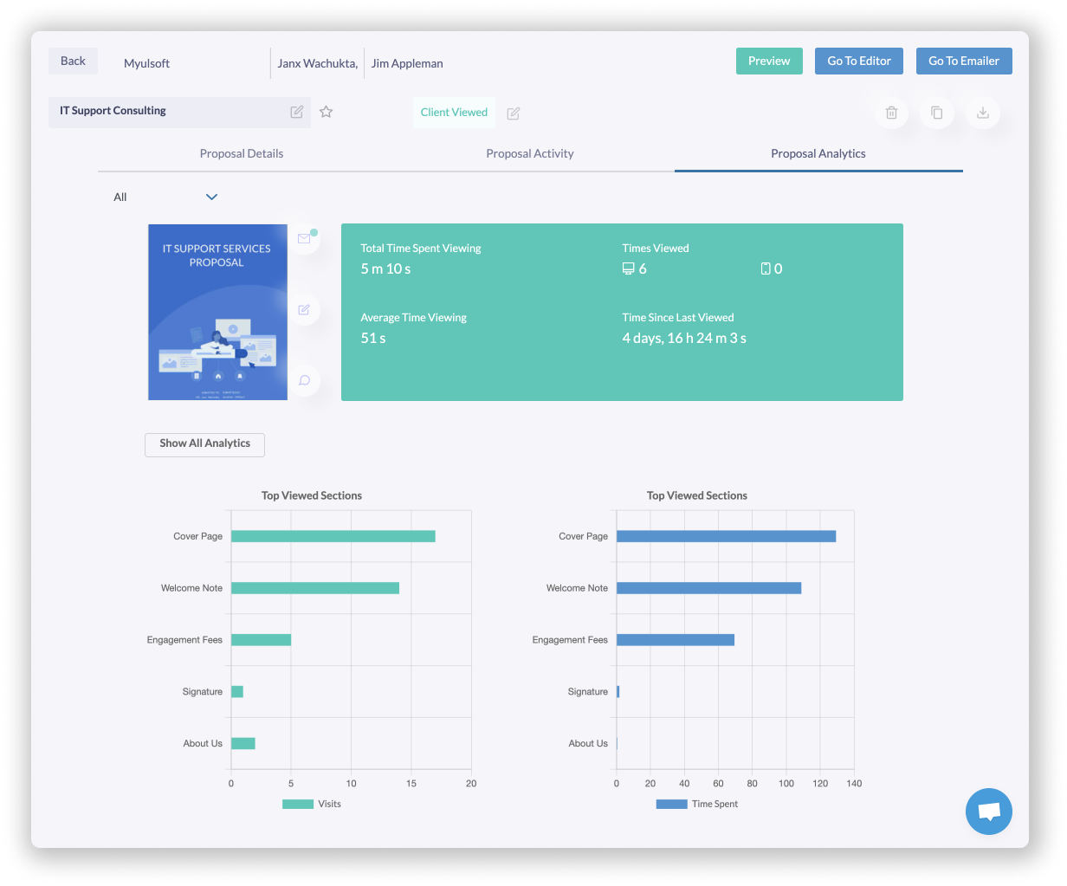Click the Preview button
Screen dimensions: 1067x886
(769, 61)
